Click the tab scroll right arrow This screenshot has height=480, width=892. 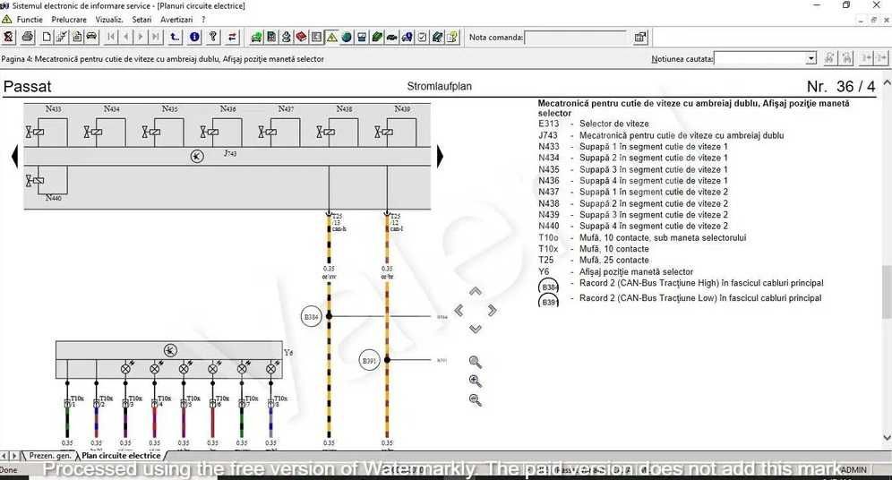15,456
